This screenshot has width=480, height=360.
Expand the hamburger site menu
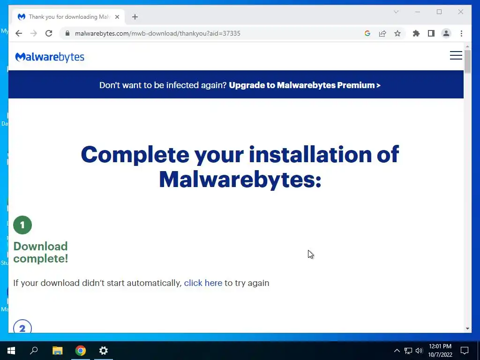click(456, 55)
